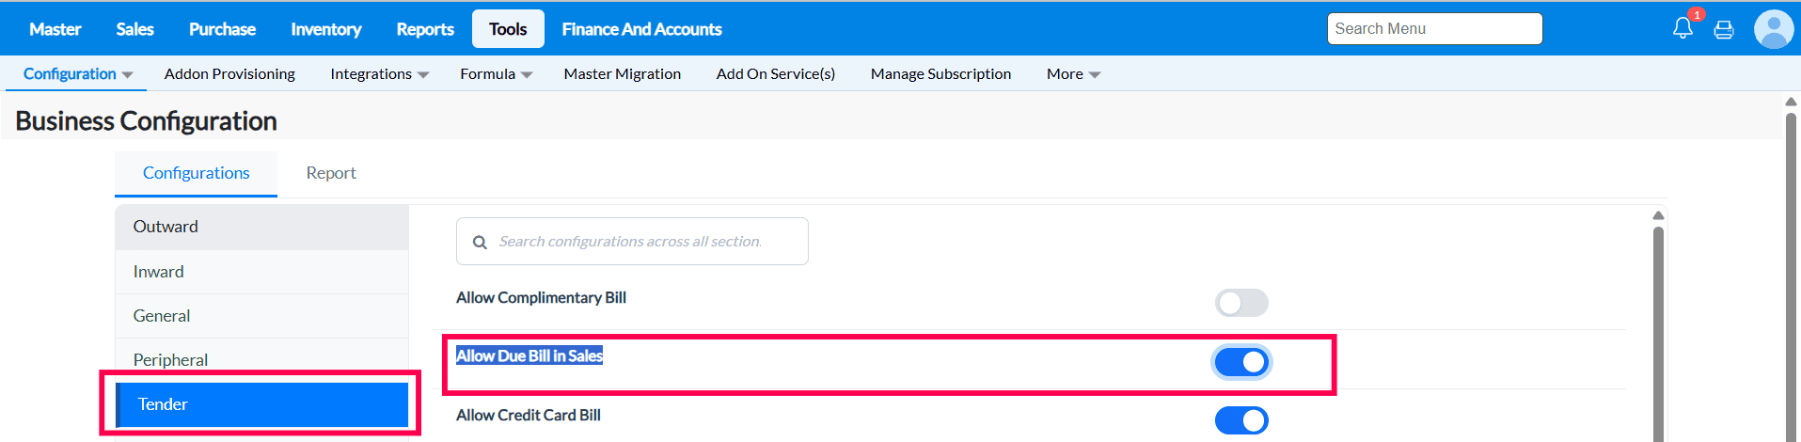Viewport: 1801px width, 442px height.
Task: Turn off the Allow Credit Card Bill toggle
Action: pyautogui.click(x=1241, y=420)
